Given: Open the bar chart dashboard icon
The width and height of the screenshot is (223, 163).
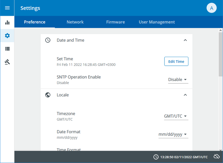Looking at the screenshot, I should 7,22.
